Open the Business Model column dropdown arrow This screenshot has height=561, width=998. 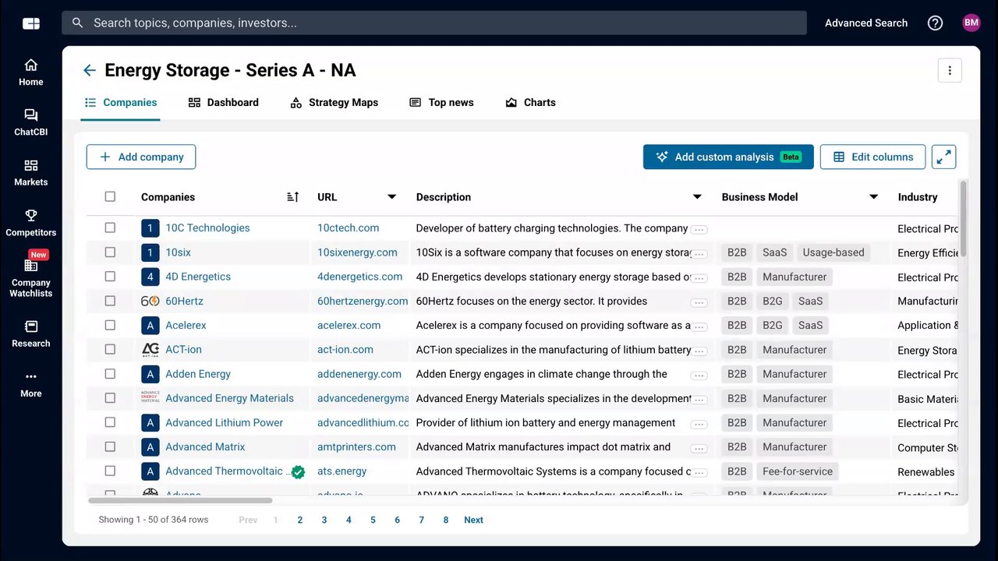[x=874, y=197]
